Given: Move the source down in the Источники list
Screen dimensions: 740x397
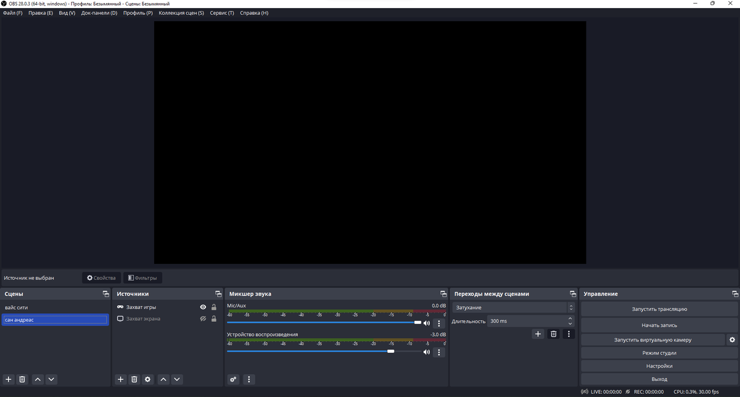Looking at the screenshot, I should click(x=177, y=379).
